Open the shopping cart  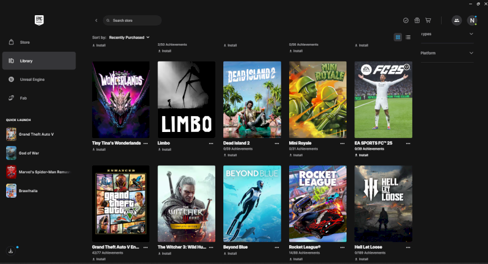(428, 21)
